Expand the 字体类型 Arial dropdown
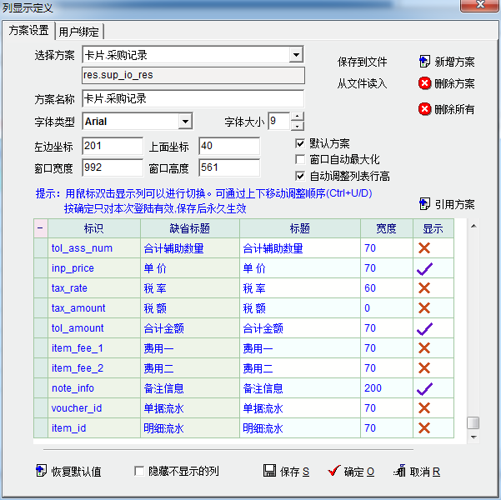The width and height of the screenshot is (501, 500). [185, 122]
